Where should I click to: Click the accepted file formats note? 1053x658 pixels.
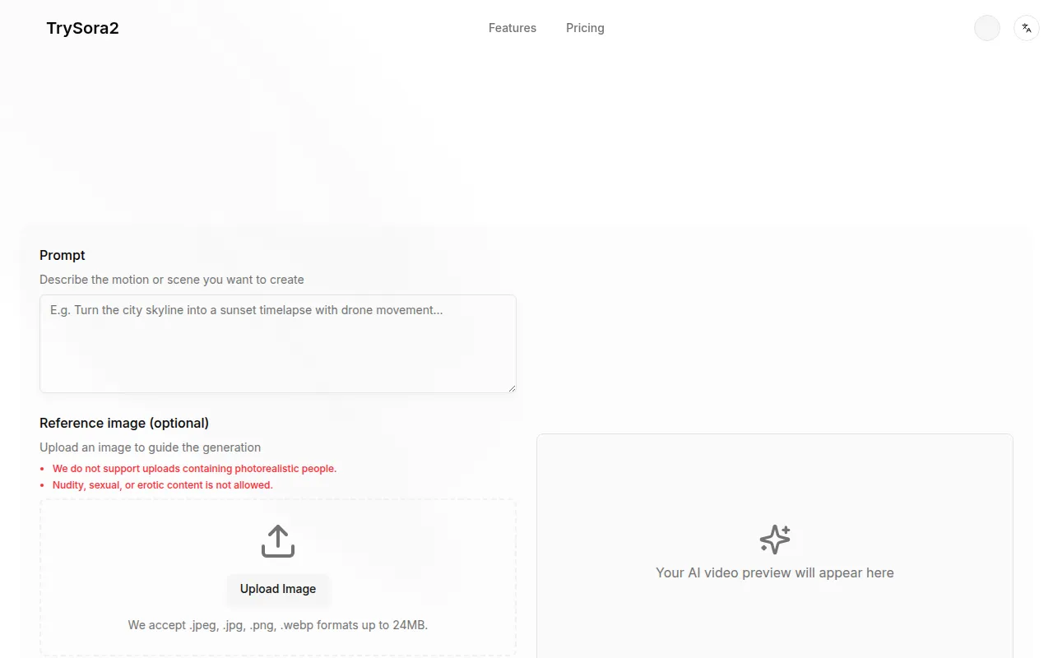click(278, 625)
